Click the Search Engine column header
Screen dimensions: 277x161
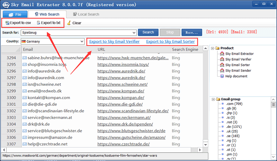click(187, 49)
